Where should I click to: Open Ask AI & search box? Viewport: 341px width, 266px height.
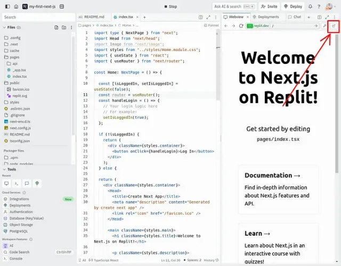coord(234,6)
